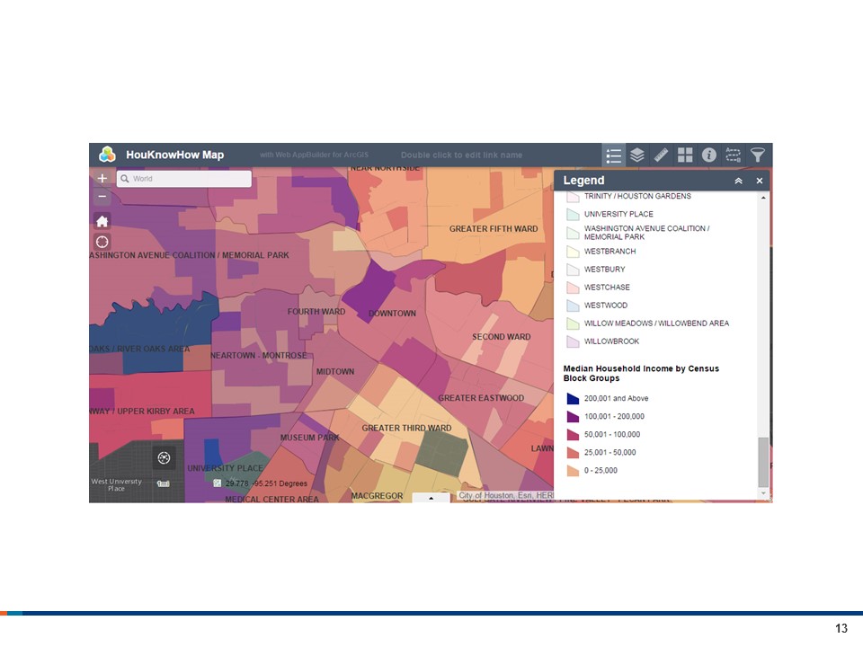Close the Legend panel
This screenshot has height=647, width=863.
pyautogui.click(x=760, y=181)
